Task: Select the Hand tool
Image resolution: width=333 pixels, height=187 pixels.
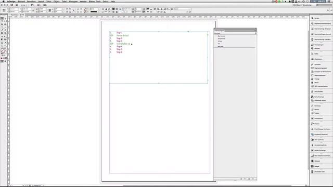Action: (2, 46)
